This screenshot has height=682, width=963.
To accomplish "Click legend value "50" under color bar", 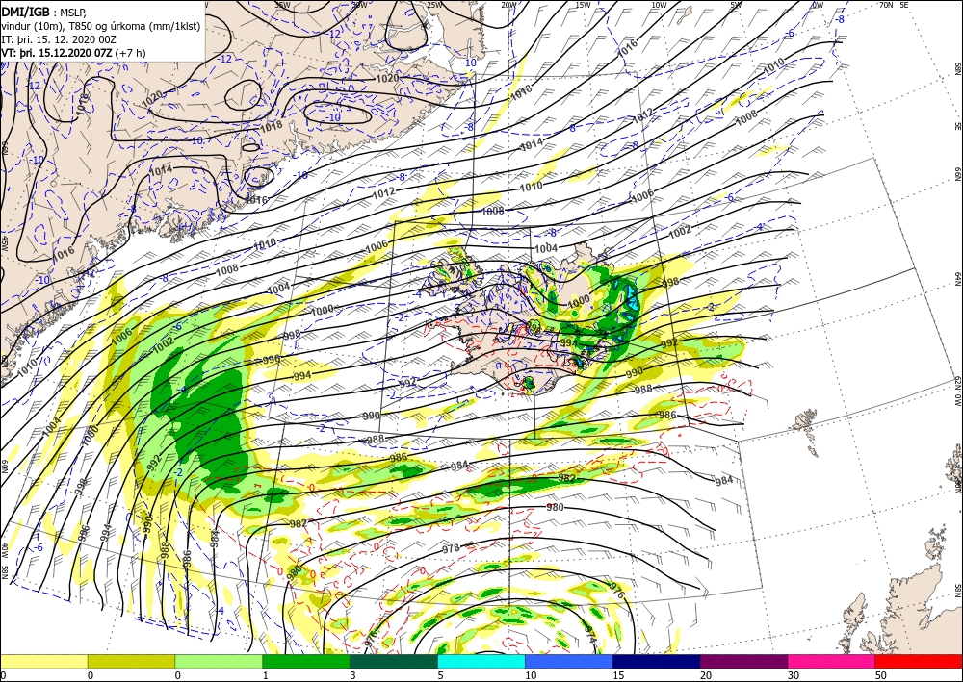I will pos(881,675).
